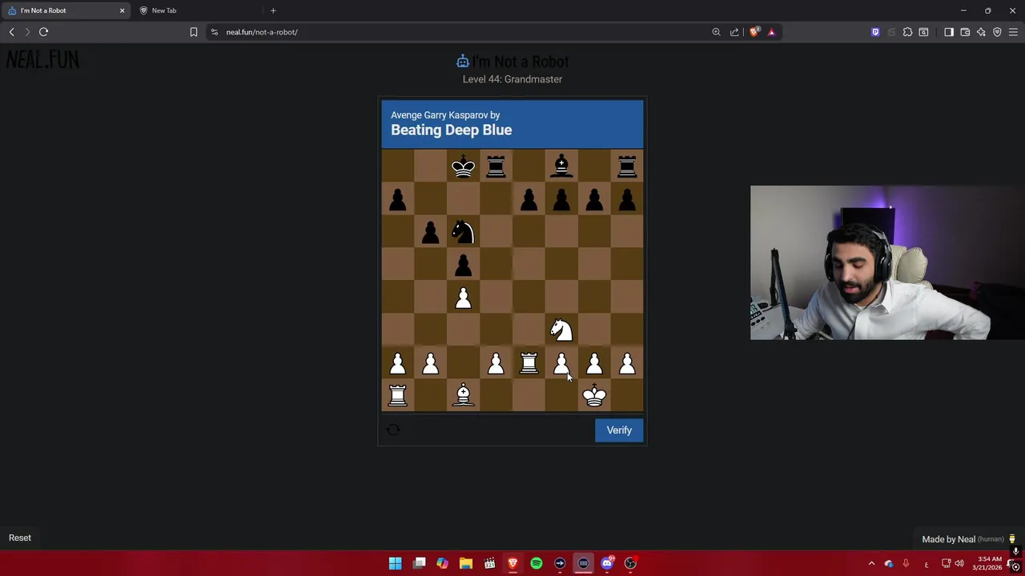Viewport: 1025px width, 576px height.
Task: Open the Windows Start menu
Action: click(395, 563)
